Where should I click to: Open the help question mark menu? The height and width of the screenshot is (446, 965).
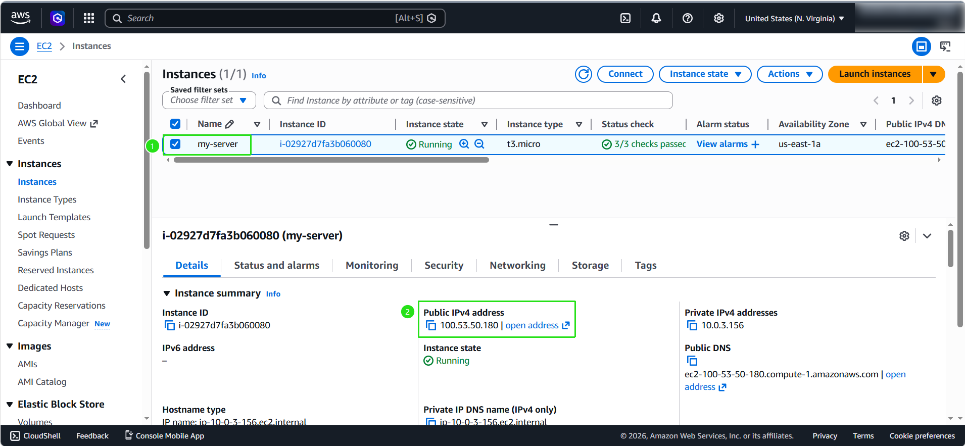pos(688,18)
